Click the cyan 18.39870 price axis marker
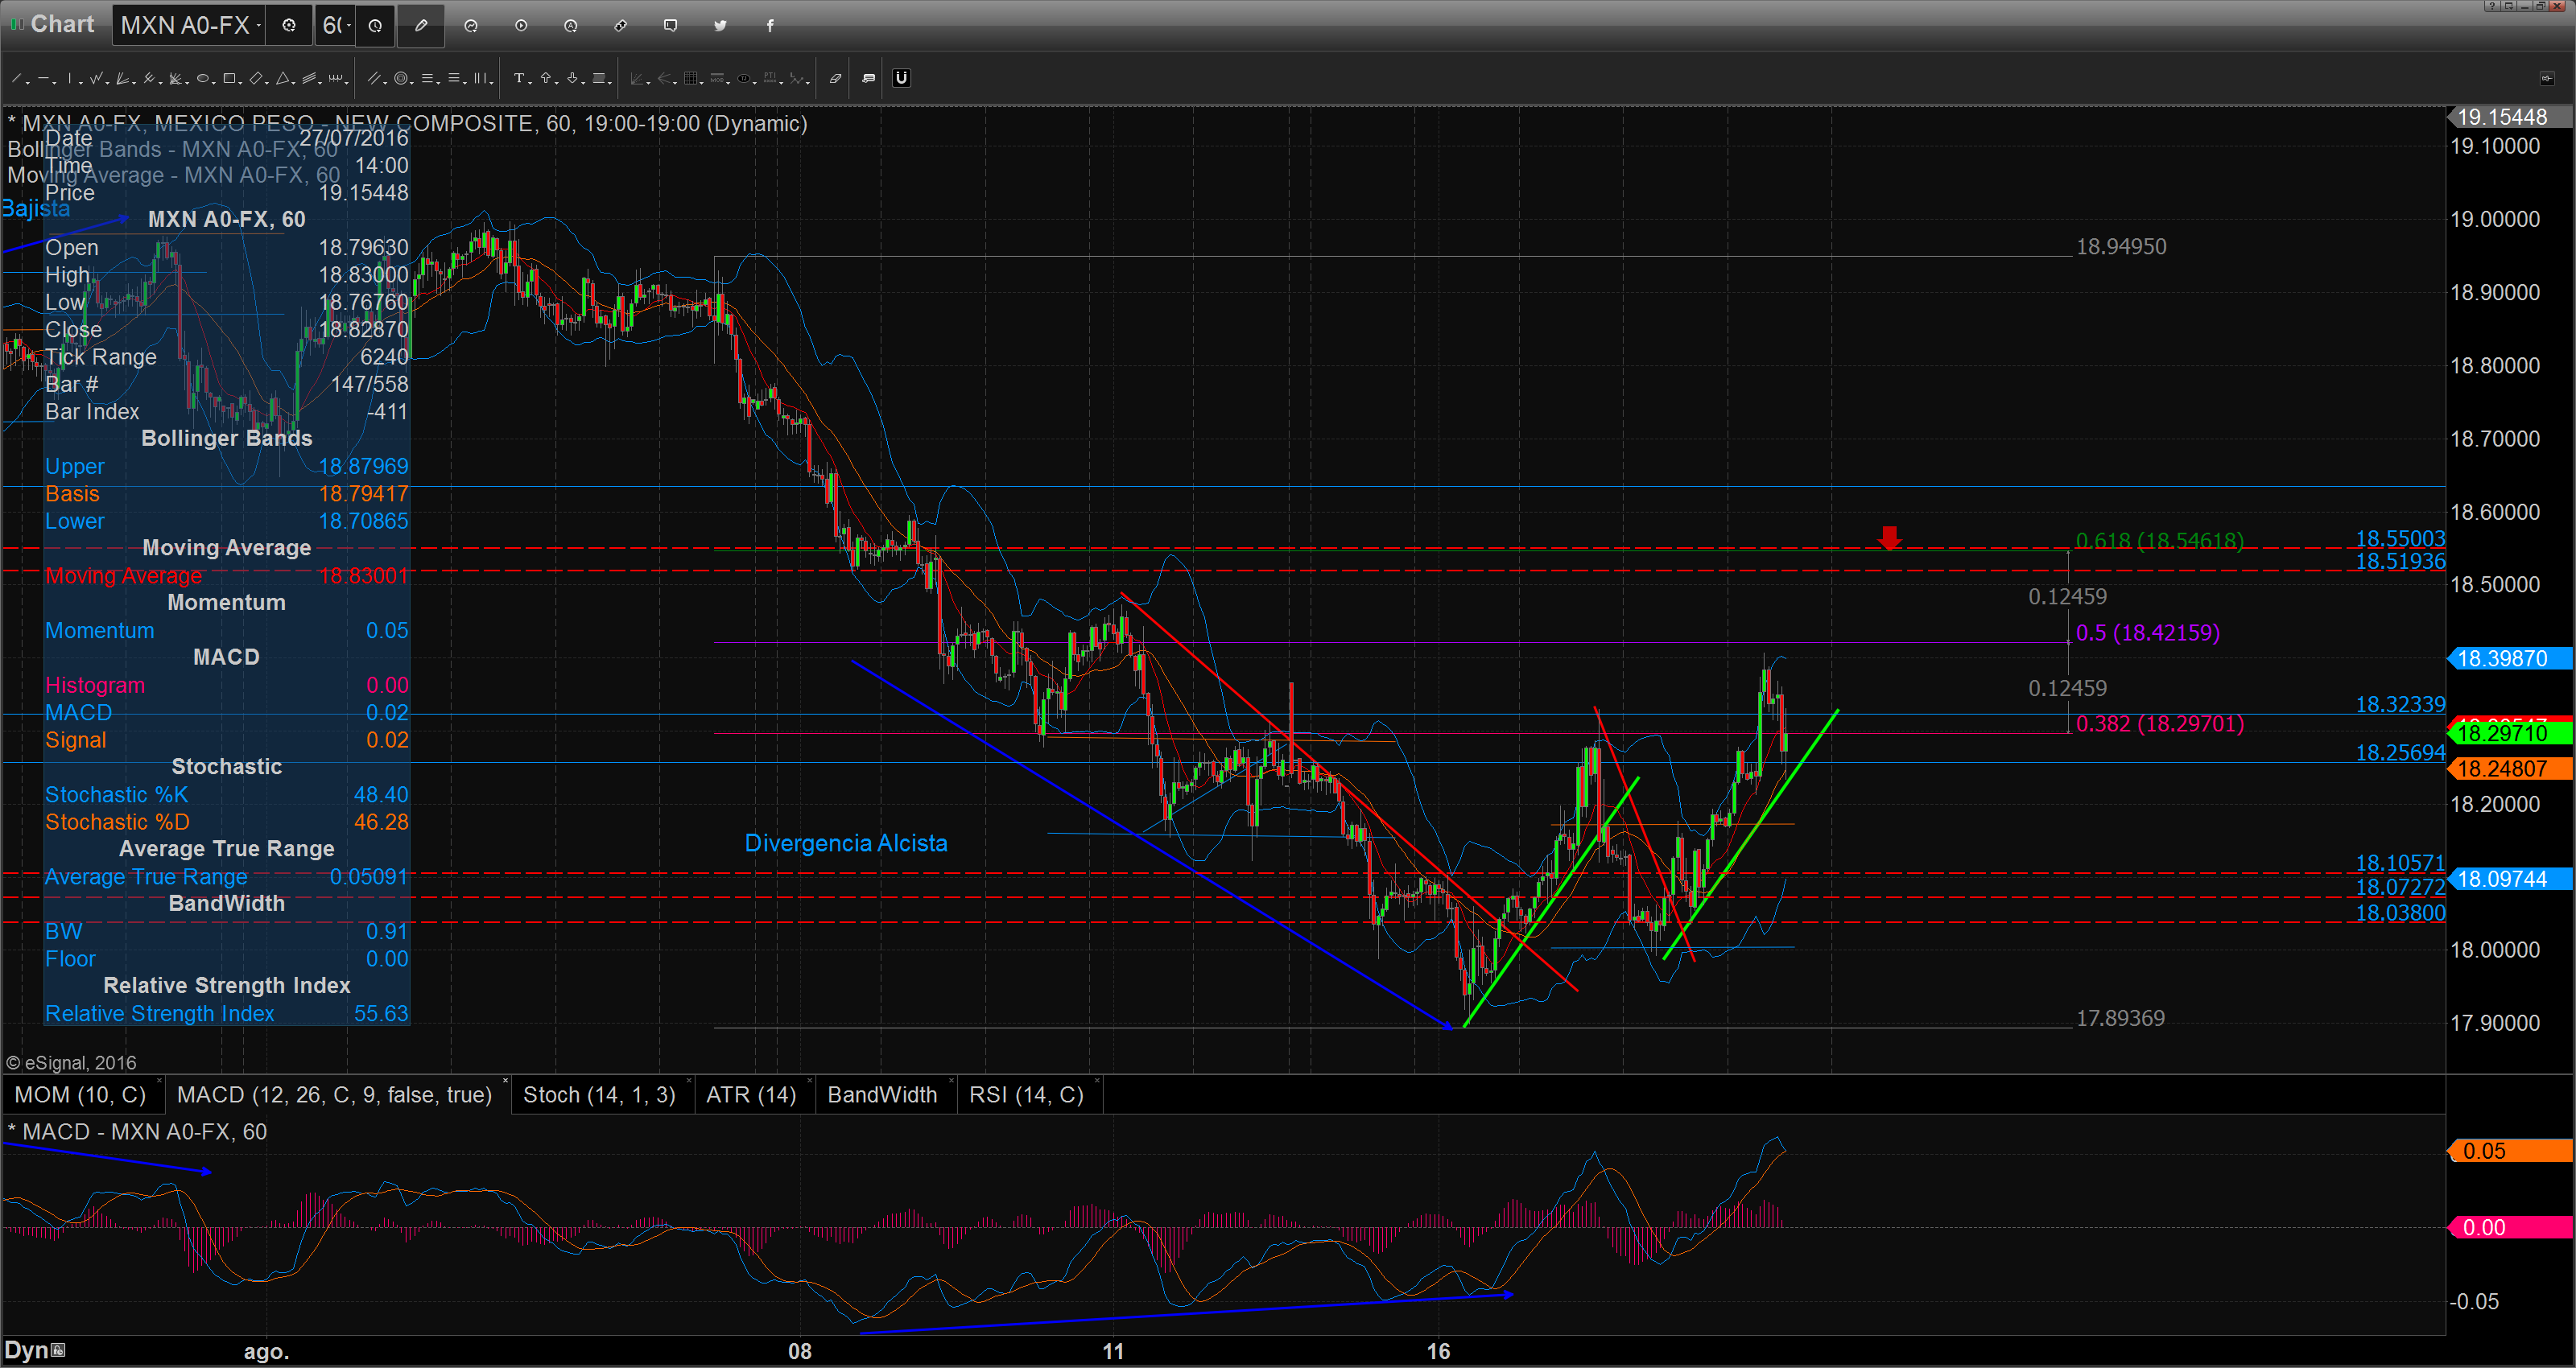This screenshot has width=2576, height=1368. (x=2512, y=659)
